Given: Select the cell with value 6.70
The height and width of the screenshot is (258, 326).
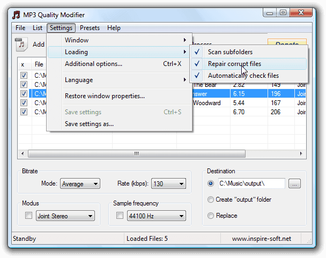Looking at the screenshot, I should (x=249, y=112).
